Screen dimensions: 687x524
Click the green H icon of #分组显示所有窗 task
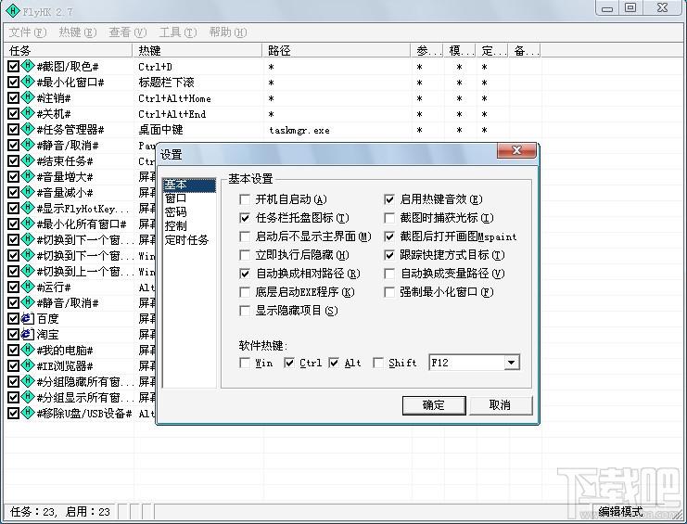[x=28, y=397]
